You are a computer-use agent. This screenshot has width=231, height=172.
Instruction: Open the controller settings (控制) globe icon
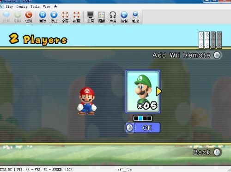[x=124, y=17]
